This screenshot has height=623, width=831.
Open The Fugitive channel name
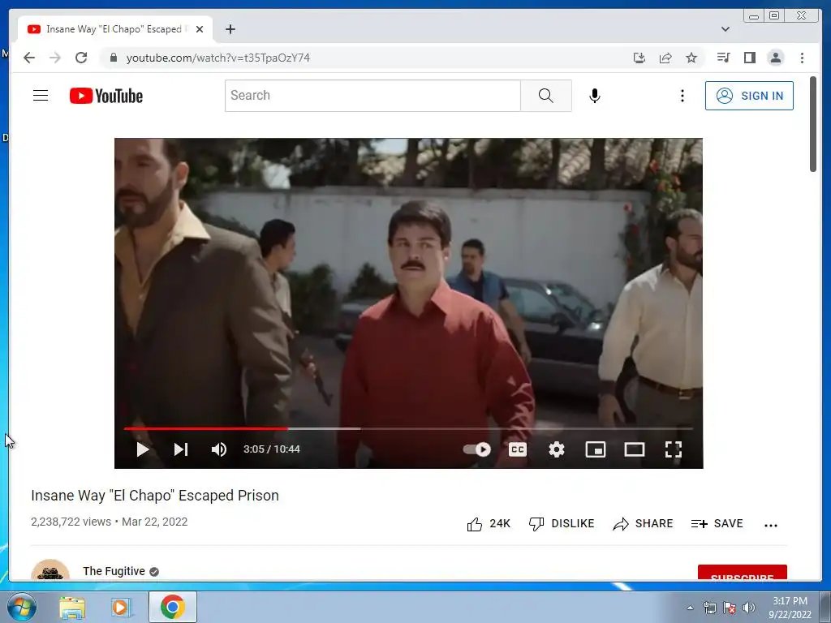coord(114,571)
